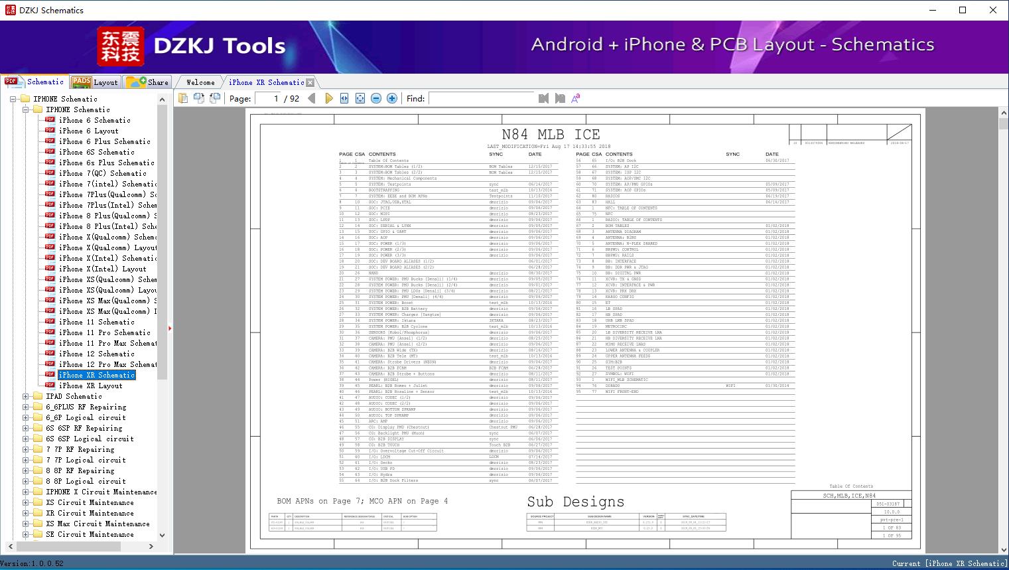
Task: Expand the IPAD Schematic folder
Action: click(26, 396)
